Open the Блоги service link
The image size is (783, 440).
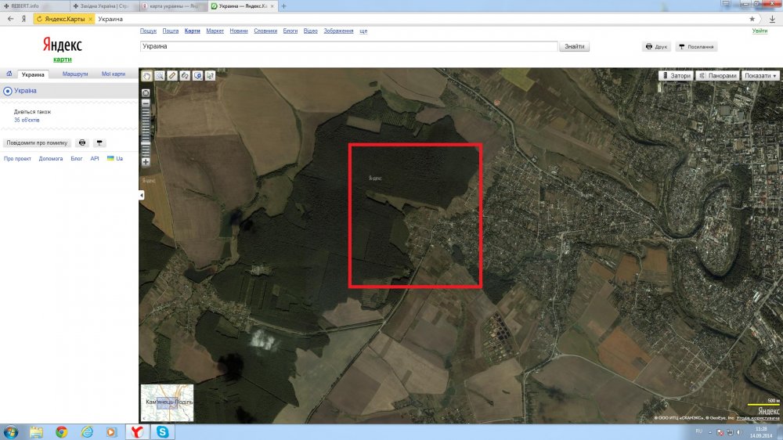[x=290, y=31]
